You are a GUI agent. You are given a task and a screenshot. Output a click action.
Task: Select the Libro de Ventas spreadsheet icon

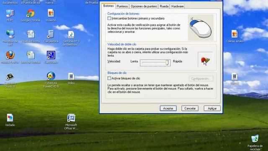coord(31,55)
